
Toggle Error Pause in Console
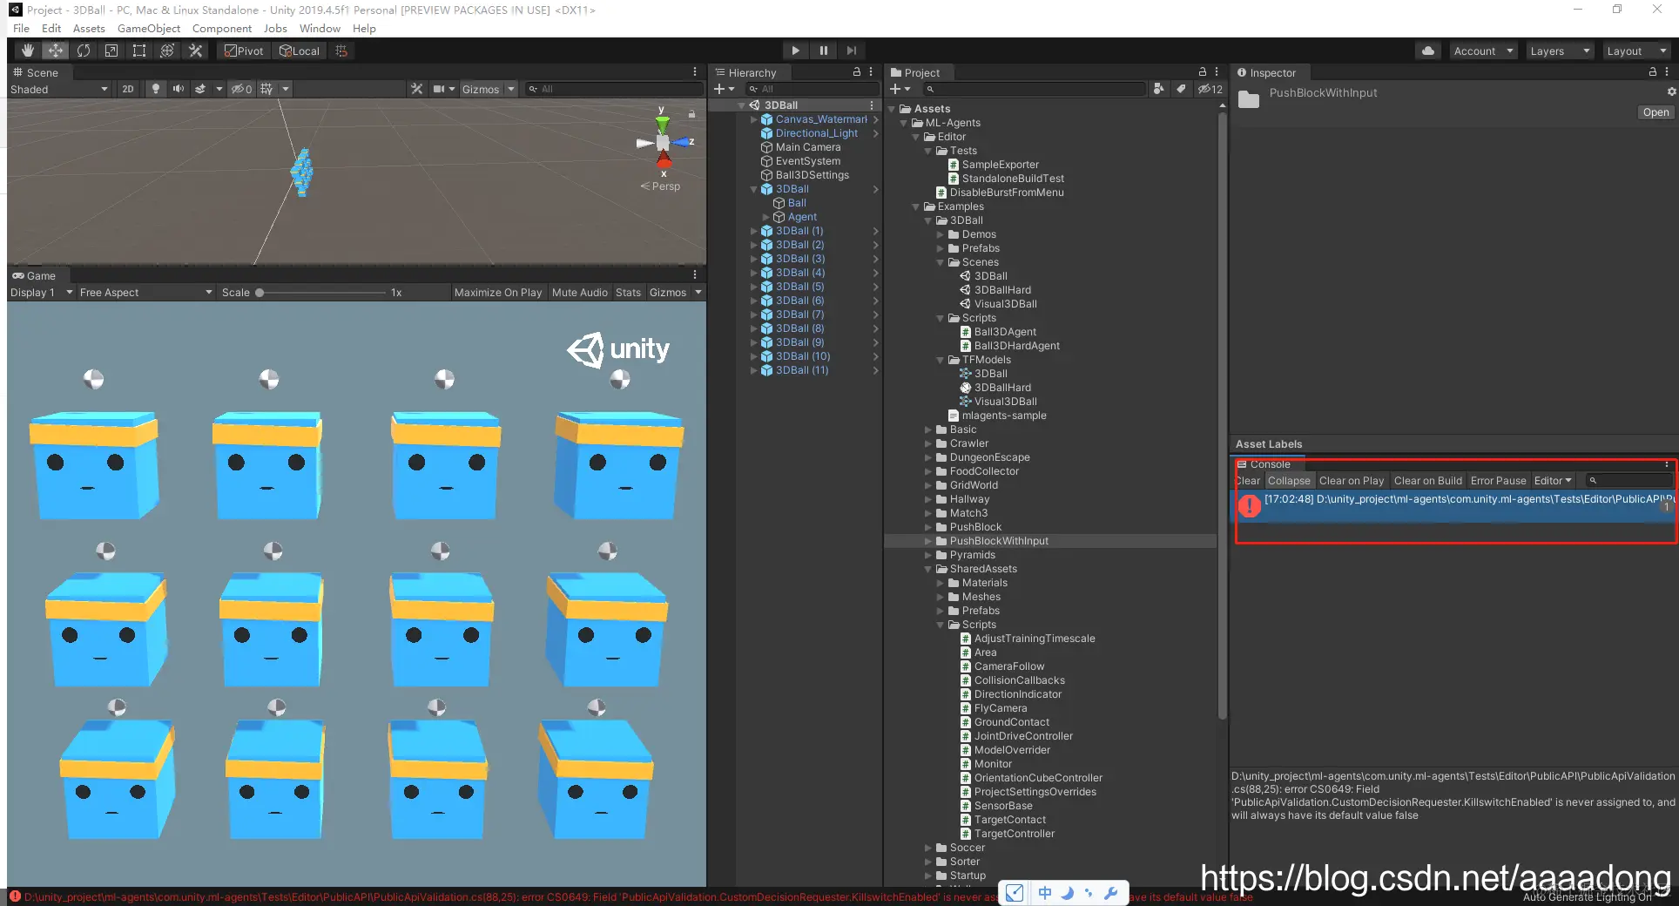coord(1499,481)
